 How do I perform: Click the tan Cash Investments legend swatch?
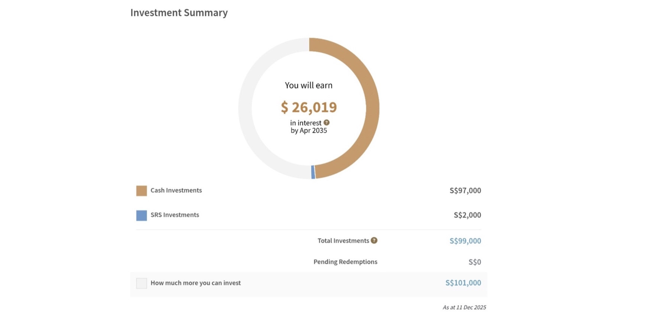[x=141, y=191]
